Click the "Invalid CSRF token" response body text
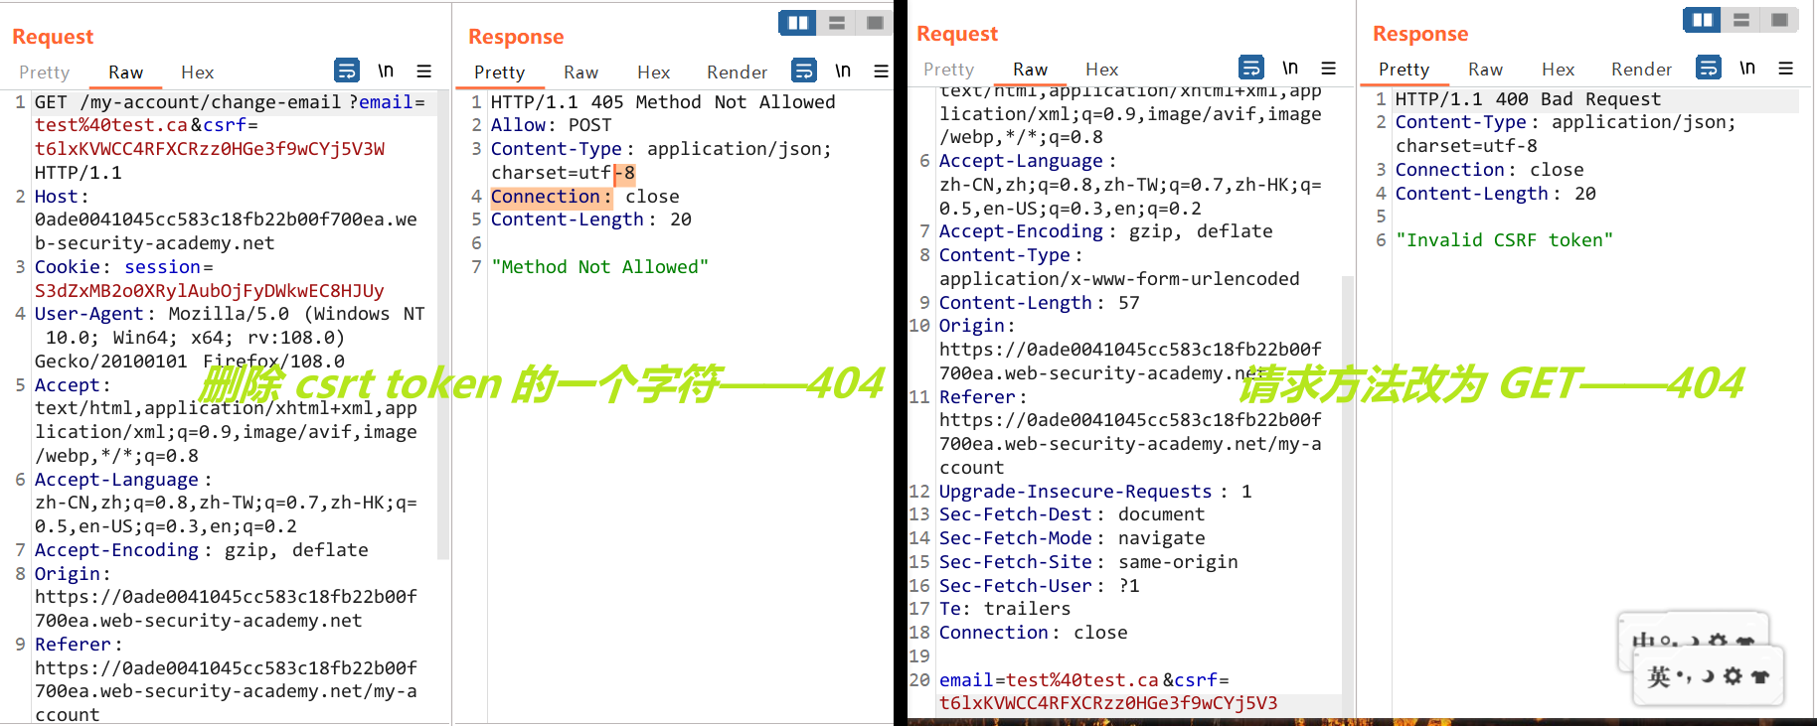Image resolution: width=1817 pixels, height=726 pixels. coord(1503,240)
